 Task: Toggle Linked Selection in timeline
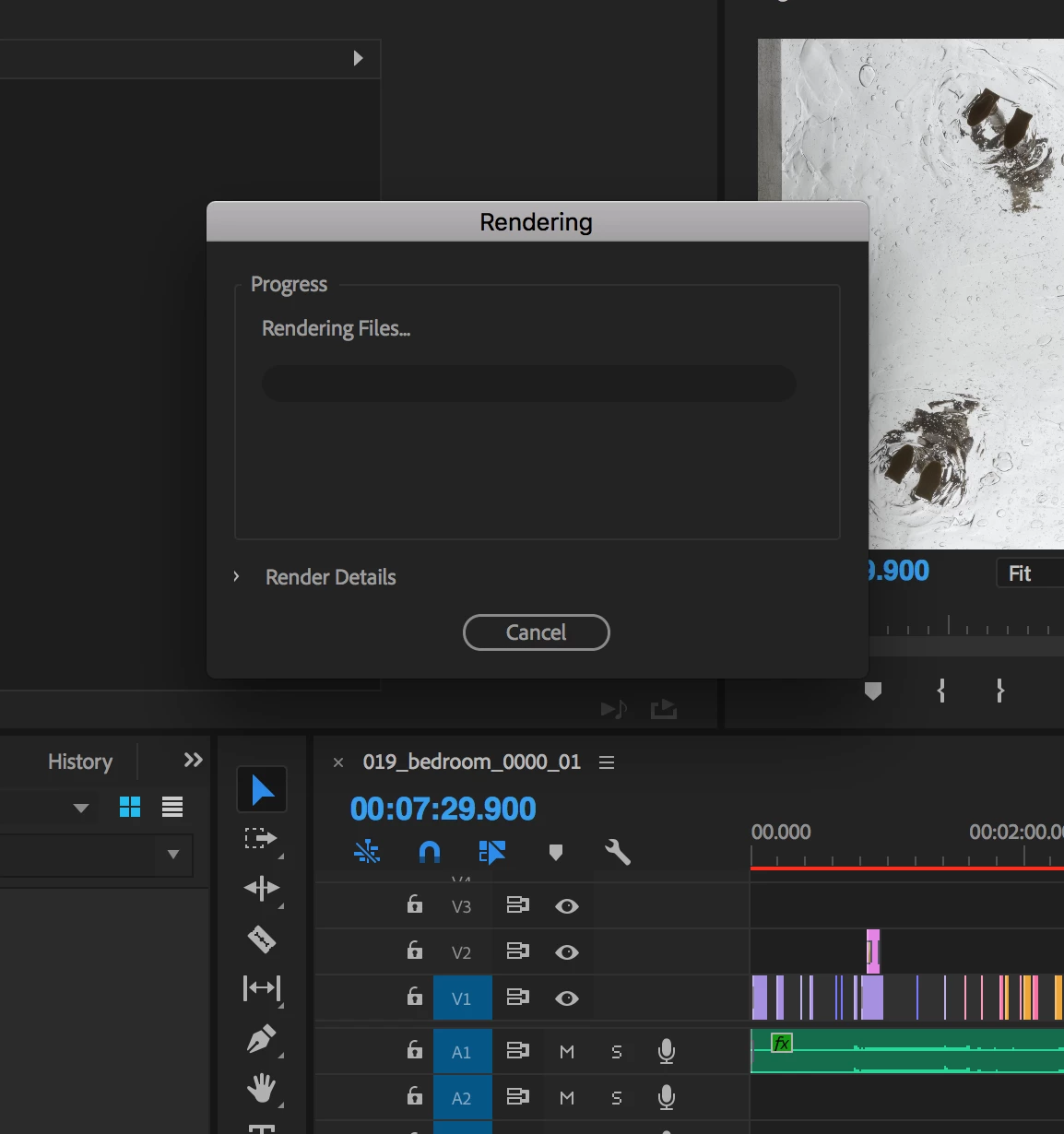491,852
